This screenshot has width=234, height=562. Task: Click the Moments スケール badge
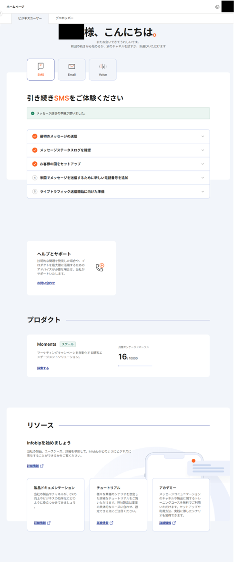coord(68,344)
